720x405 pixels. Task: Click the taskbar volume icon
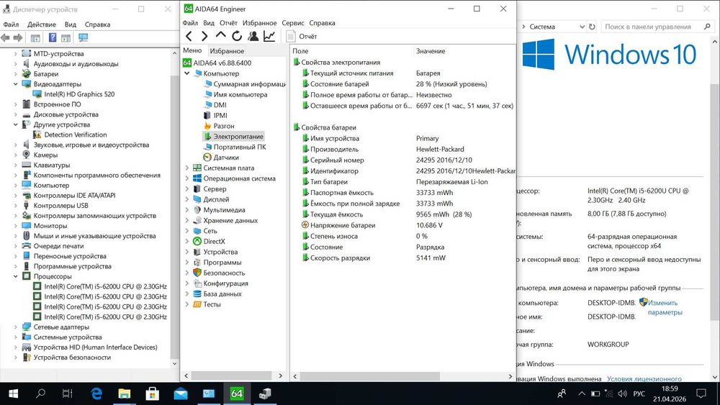(622, 393)
